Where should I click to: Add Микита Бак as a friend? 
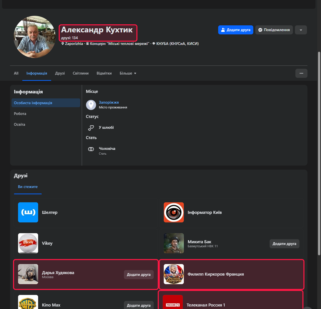[284, 244]
